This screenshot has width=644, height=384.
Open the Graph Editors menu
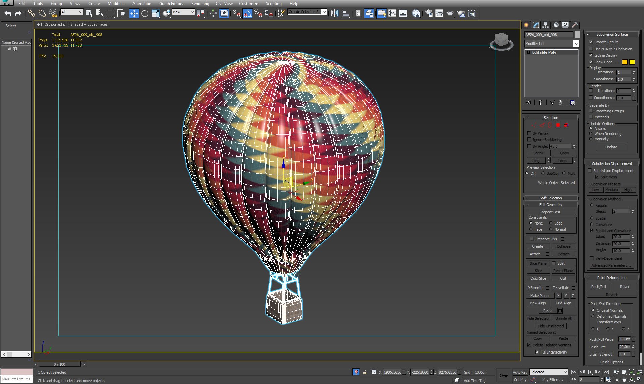pos(171,3)
